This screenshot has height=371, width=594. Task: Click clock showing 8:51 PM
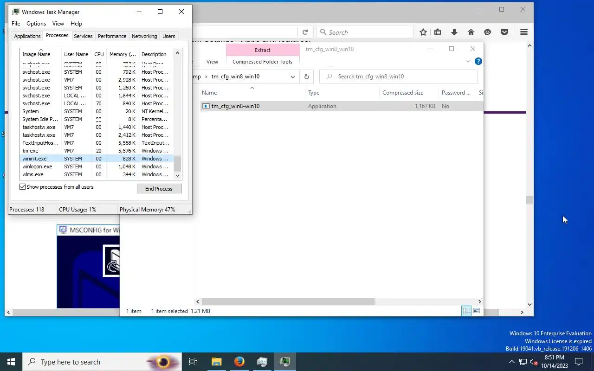tap(555, 358)
